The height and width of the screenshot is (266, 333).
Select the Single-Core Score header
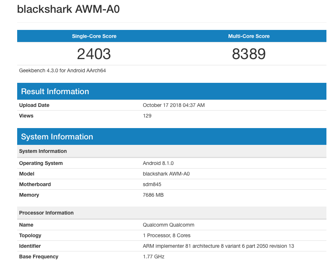click(x=94, y=36)
